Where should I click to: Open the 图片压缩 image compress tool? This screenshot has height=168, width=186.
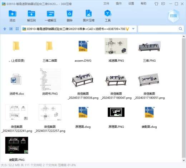[89, 13]
